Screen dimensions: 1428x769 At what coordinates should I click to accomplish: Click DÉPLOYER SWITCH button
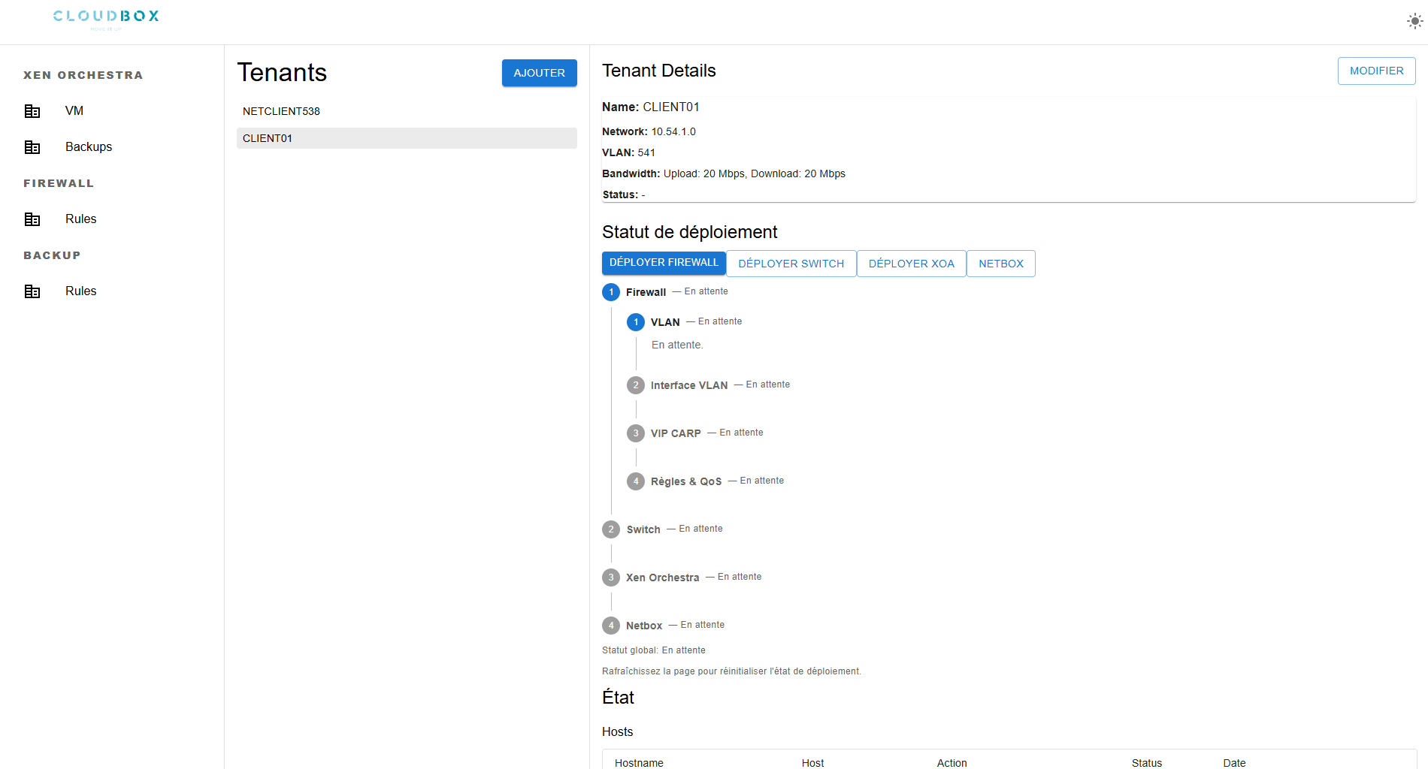tap(791, 264)
